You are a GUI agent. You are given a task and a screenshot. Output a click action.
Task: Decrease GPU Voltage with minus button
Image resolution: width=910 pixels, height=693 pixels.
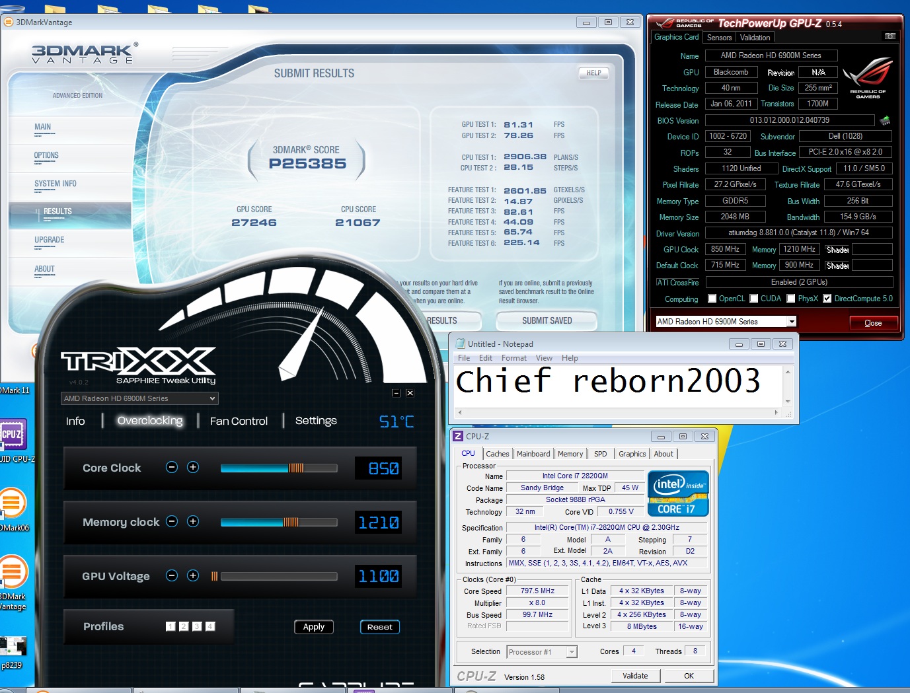[x=172, y=575]
